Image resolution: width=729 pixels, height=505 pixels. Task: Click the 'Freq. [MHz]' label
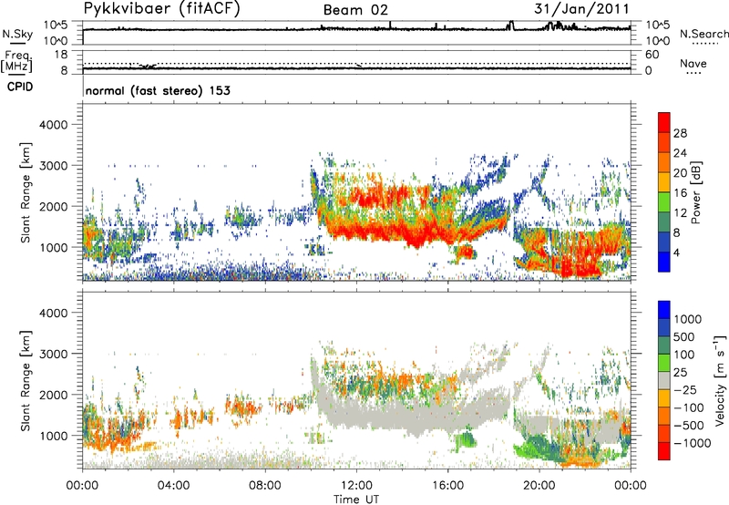click(16, 61)
